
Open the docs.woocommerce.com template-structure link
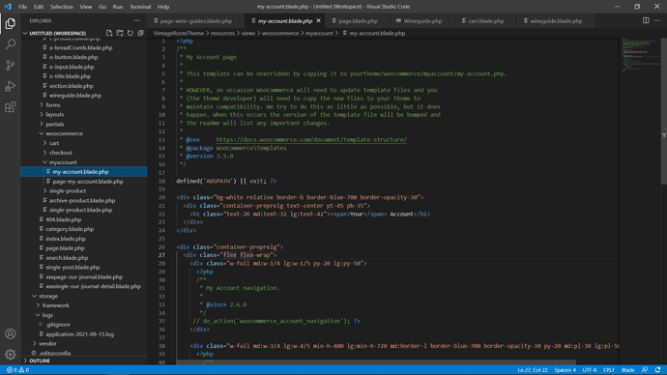pos(311,139)
